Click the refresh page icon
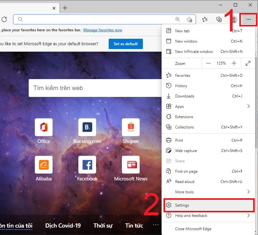258x235 pixels. [4, 19]
